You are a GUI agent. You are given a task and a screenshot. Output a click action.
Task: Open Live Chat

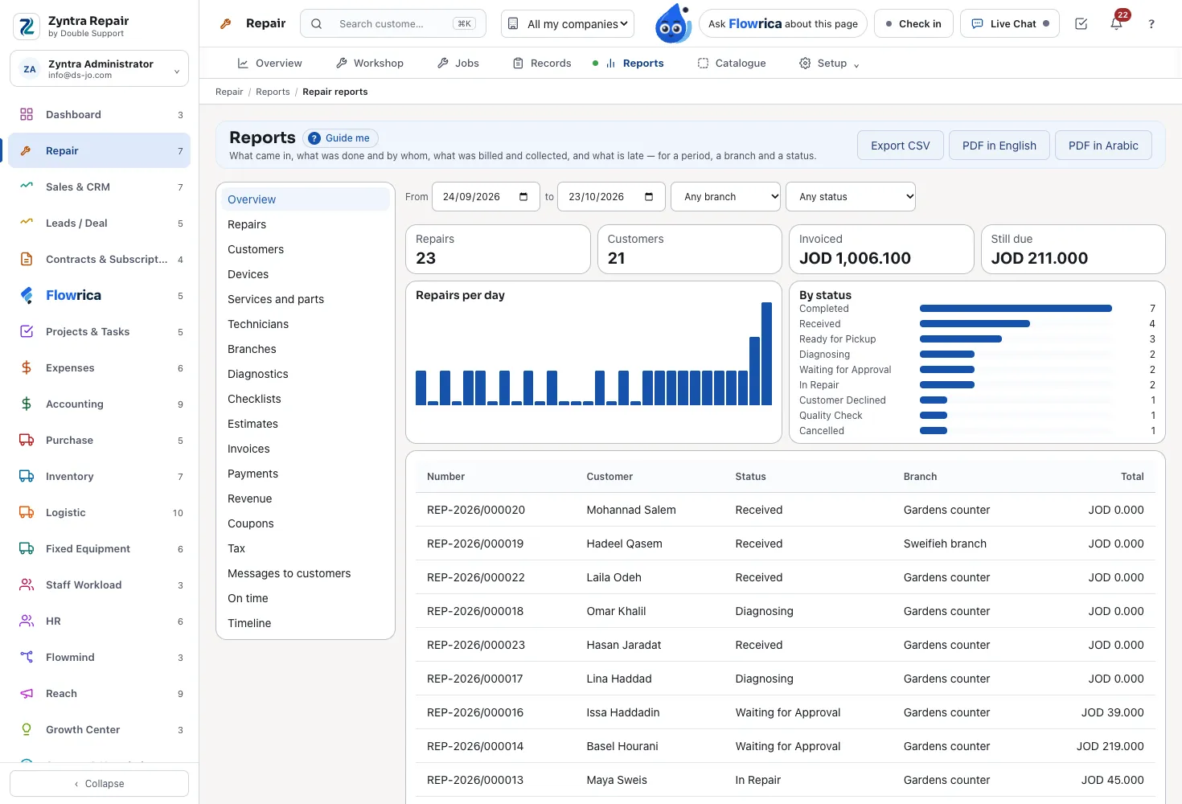coord(1010,24)
